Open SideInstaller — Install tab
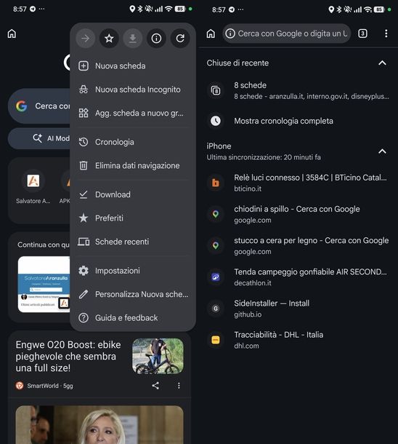The height and width of the screenshot is (444, 398). point(298,309)
